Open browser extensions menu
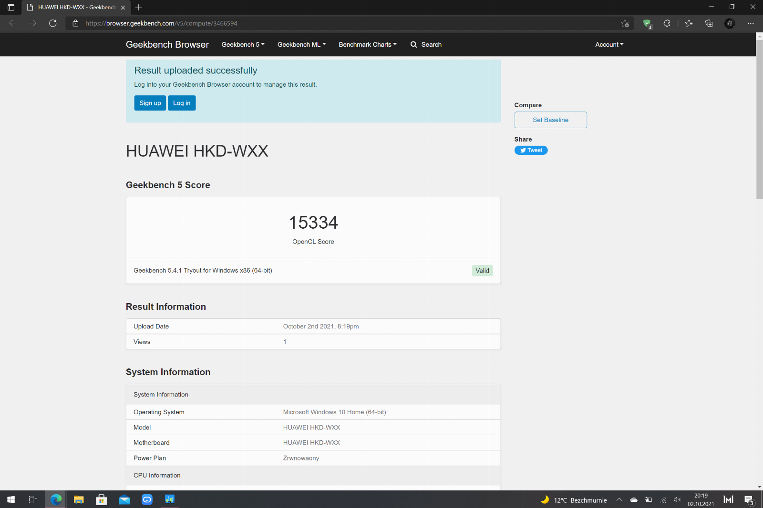Image resolution: width=763 pixels, height=508 pixels. click(x=667, y=23)
